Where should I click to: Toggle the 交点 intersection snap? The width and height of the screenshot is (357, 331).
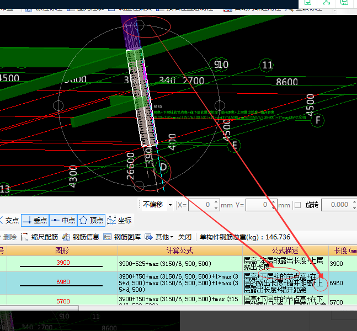point(9,220)
